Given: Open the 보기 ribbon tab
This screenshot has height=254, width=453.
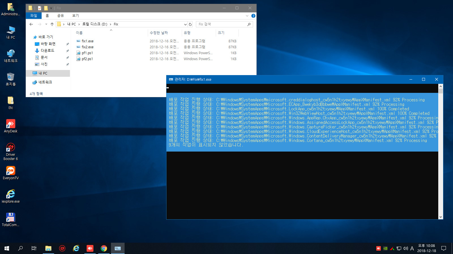Looking at the screenshot, I should (x=76, y=16).
